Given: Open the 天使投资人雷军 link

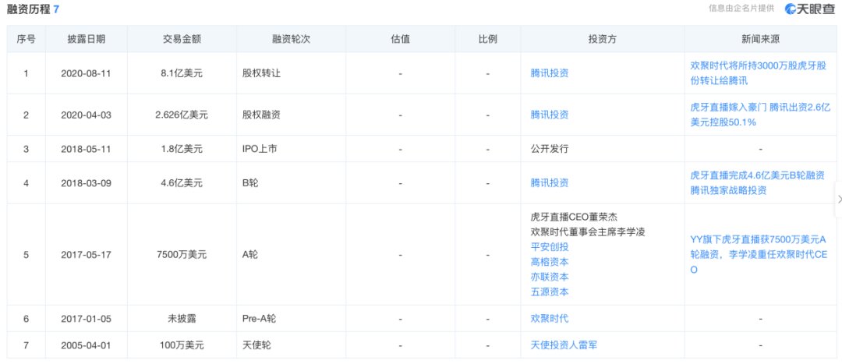Looking at the screenshot, I should (x=564, y=345).
